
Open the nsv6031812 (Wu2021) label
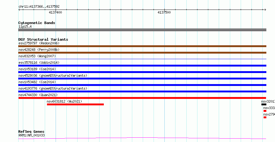tap(64, 101)
